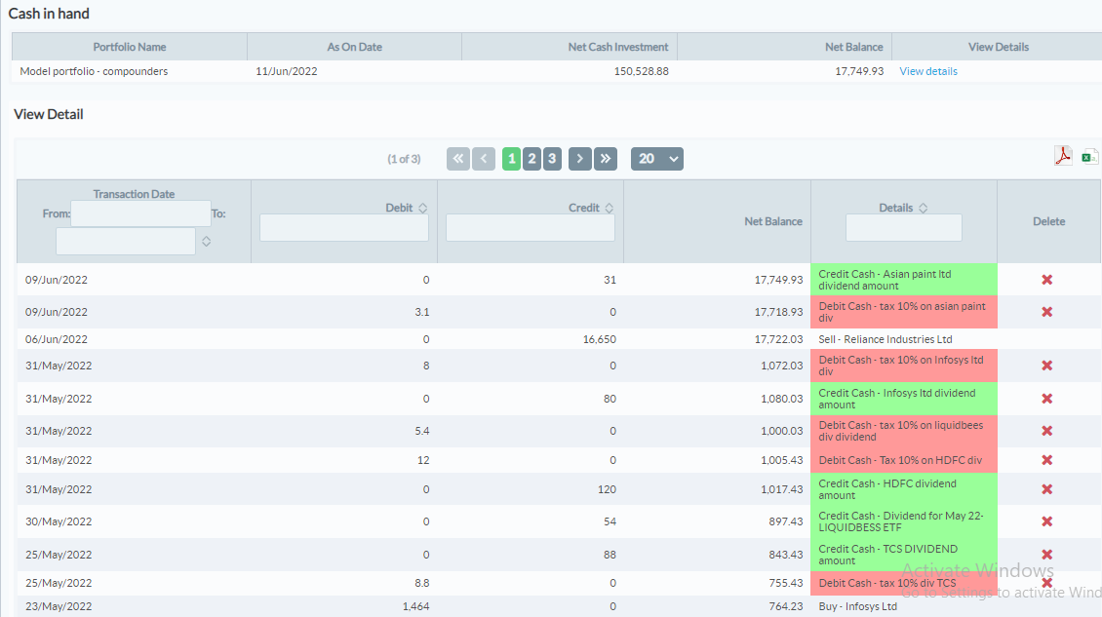Export the transaction list as PDF

tap(1062, 156)
